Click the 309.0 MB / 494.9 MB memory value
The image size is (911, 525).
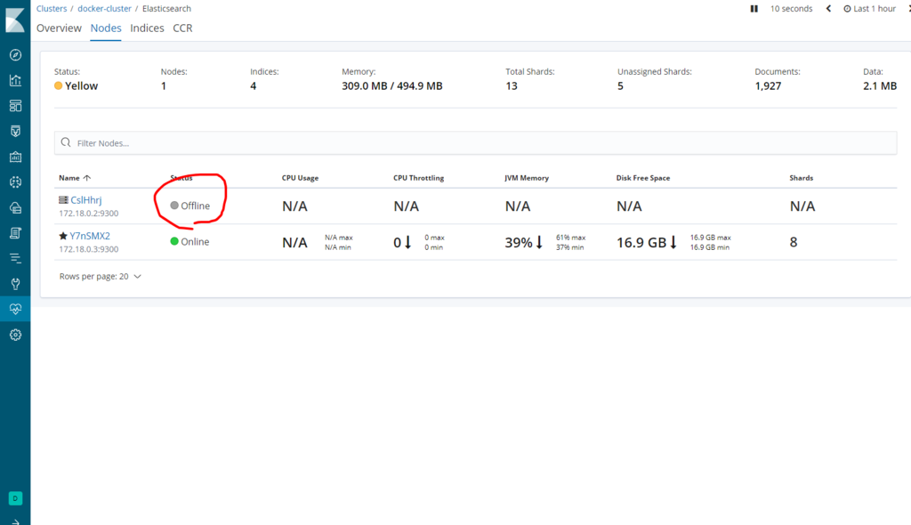pyautogui.click(x=392, y=86)
